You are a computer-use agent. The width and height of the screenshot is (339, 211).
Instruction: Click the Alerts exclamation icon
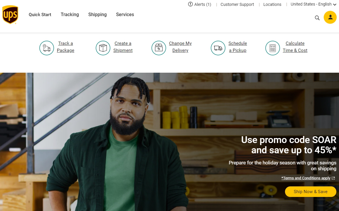(190, 4)
